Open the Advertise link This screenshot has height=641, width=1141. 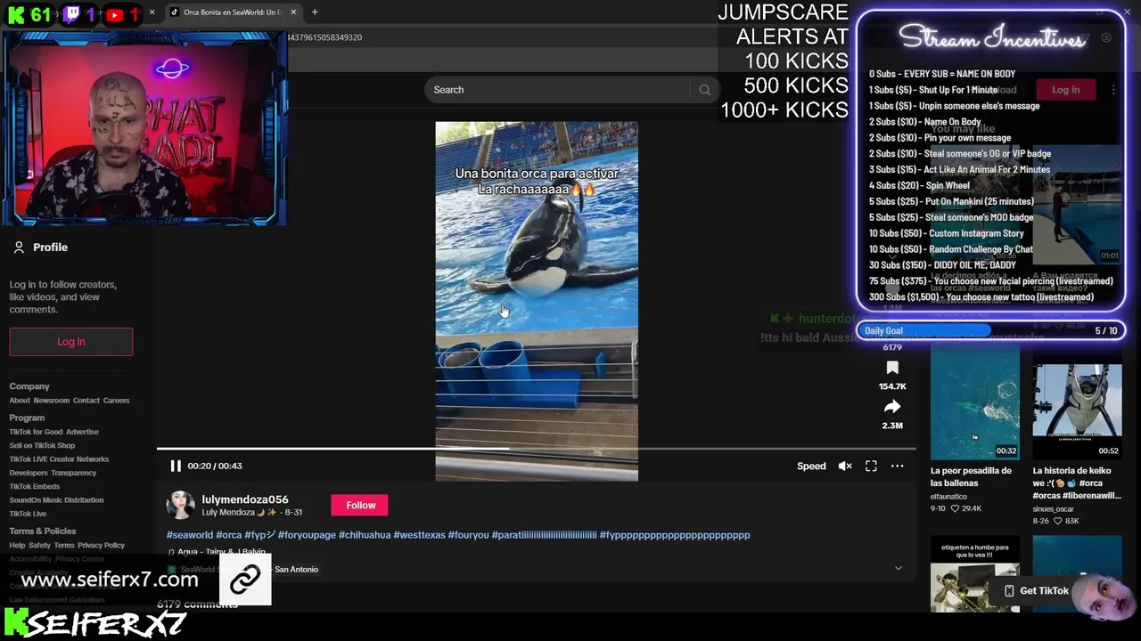point(82,432)
